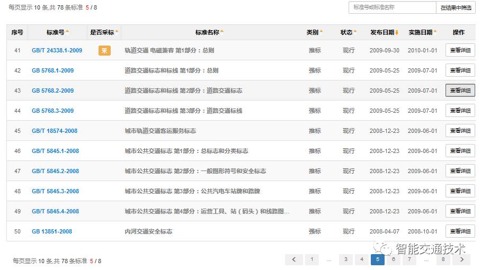Open standard GB/T 5845.4-2008
This screenshot has height=270, width=481.
(x=55, y=211)
